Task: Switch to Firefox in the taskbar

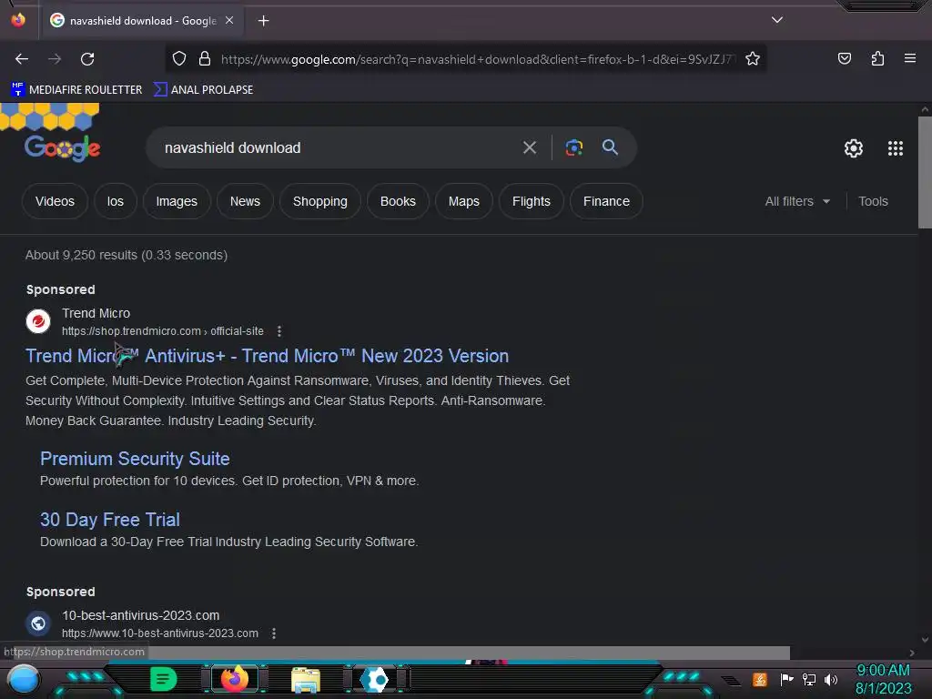Action: [x=235, y=679]
